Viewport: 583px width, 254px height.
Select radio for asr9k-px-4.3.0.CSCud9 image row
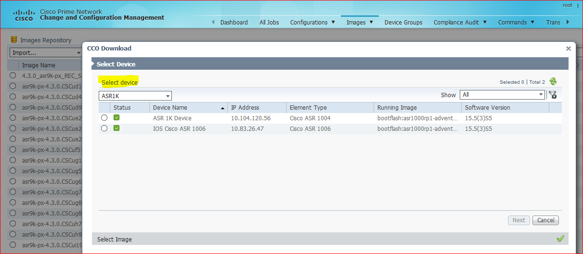tap(13, 107)
